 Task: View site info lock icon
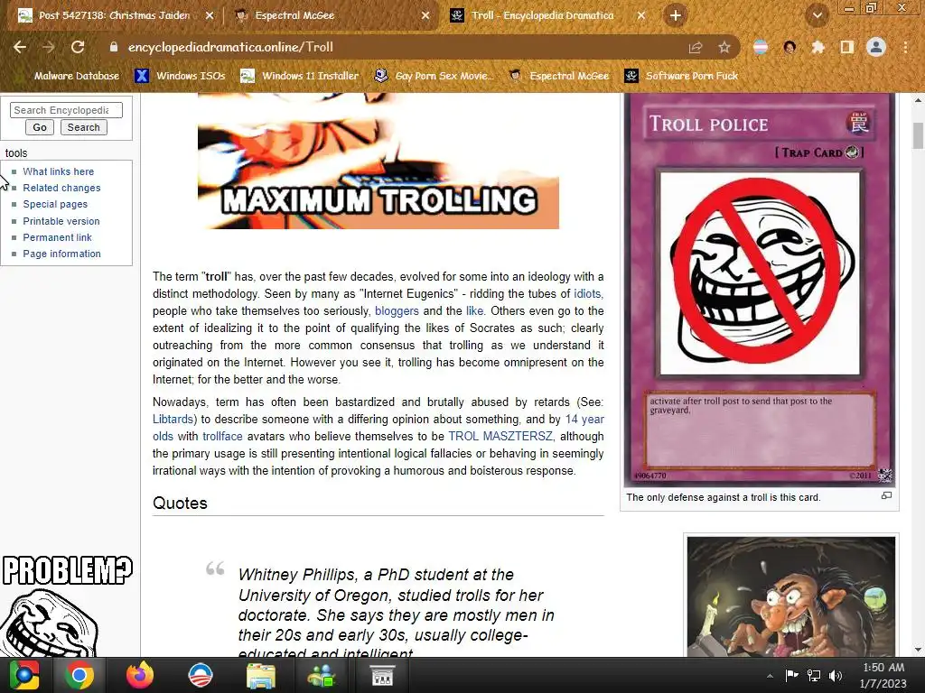[114, 47]
